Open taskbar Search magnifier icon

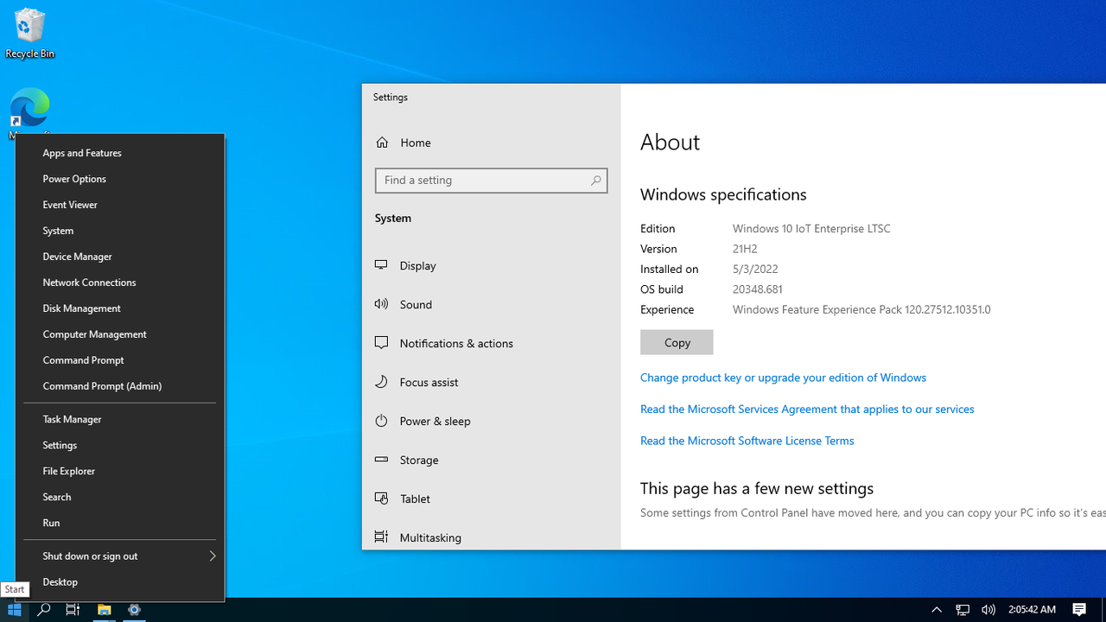[44, 609]
